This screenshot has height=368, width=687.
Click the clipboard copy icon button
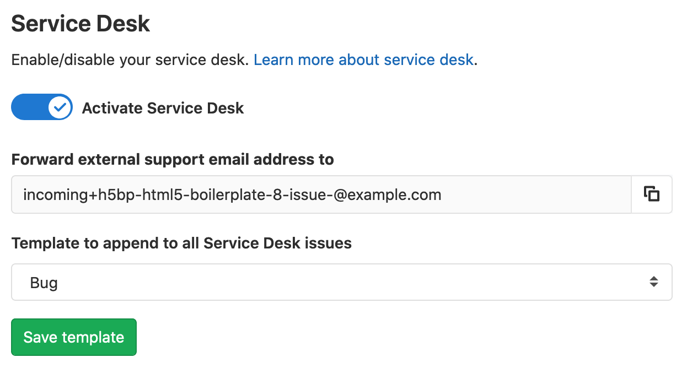(652, 194)
